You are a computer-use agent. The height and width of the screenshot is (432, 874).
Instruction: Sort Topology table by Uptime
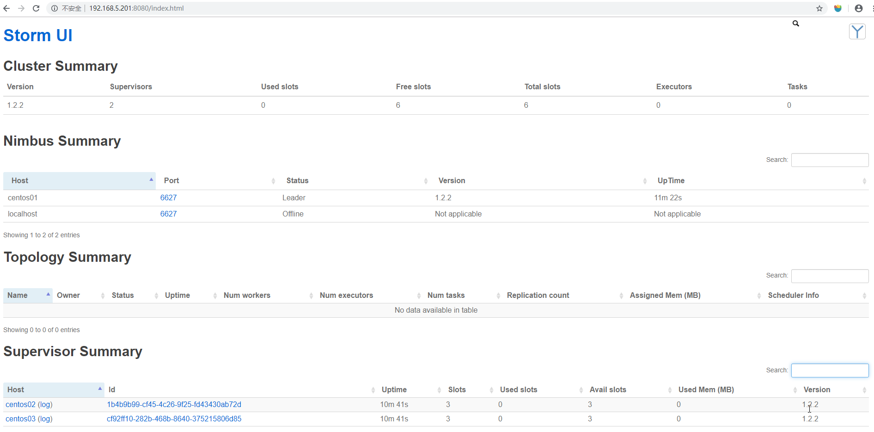(x=190, y=296)
